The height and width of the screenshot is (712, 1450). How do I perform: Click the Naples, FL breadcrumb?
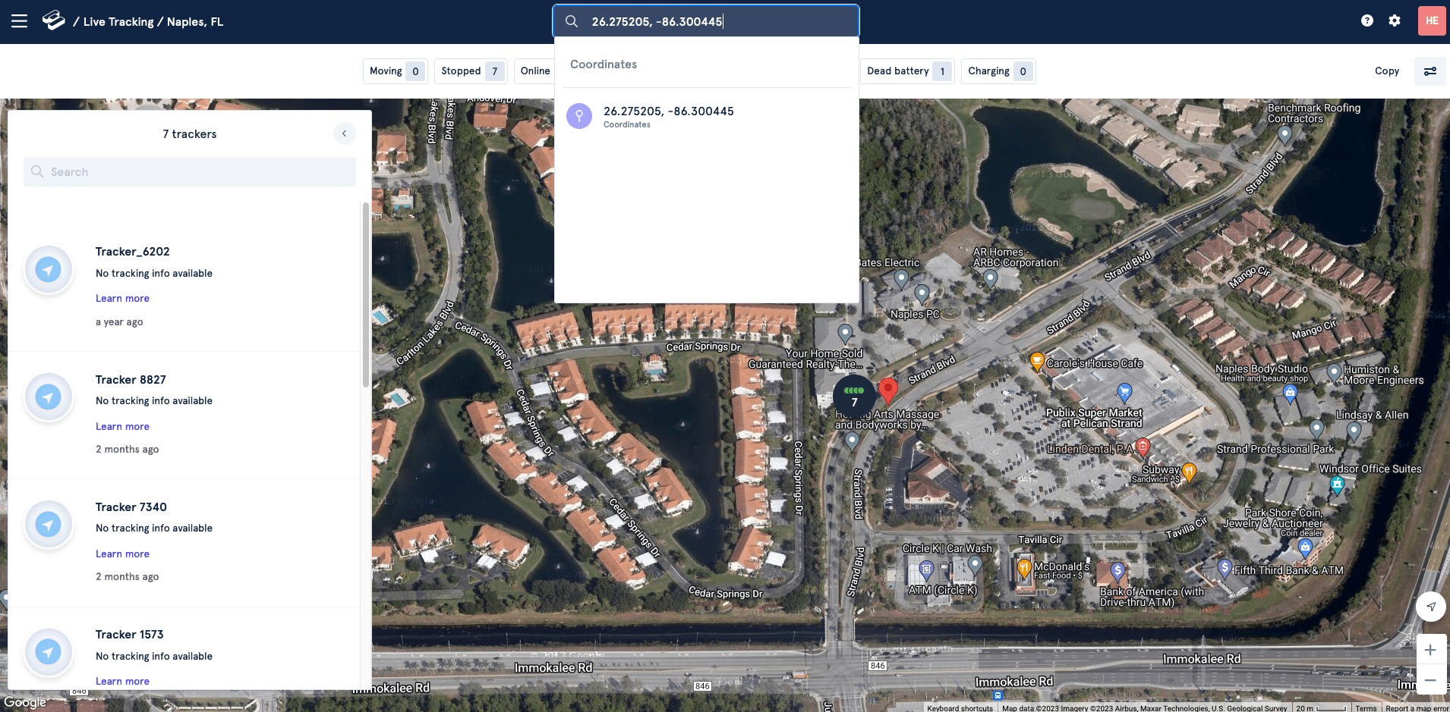pos(195,22)
